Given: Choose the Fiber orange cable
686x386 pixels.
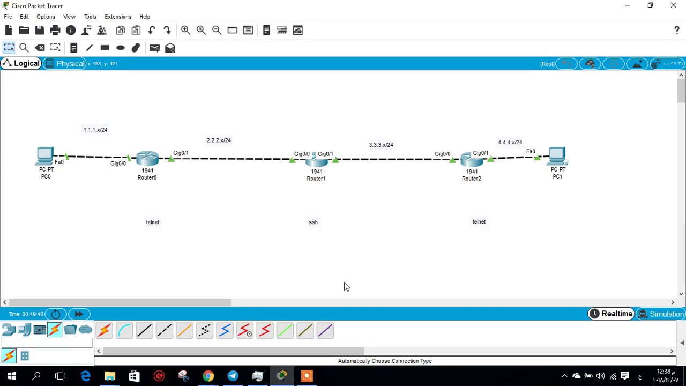Looking at the screenshot, I should coord(184,331).
